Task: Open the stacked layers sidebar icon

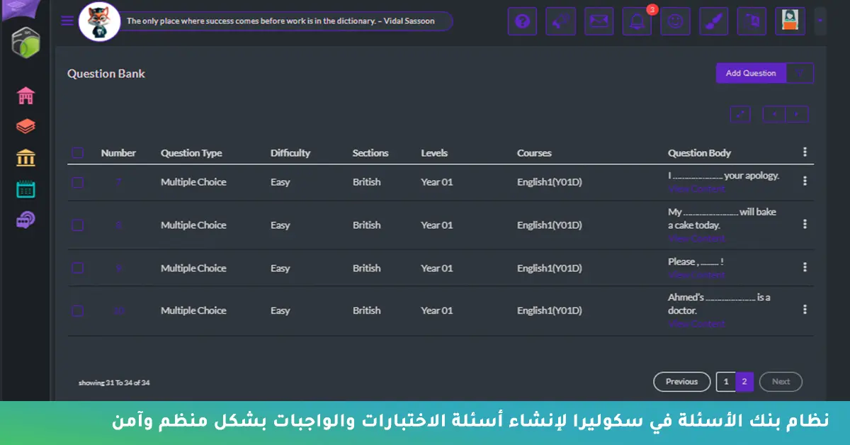Action: pos(26,127)
